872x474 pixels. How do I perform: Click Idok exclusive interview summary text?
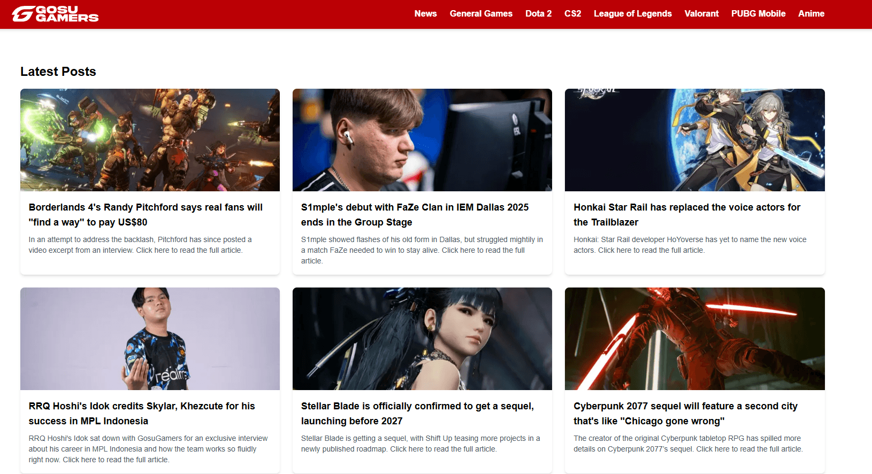148,449
